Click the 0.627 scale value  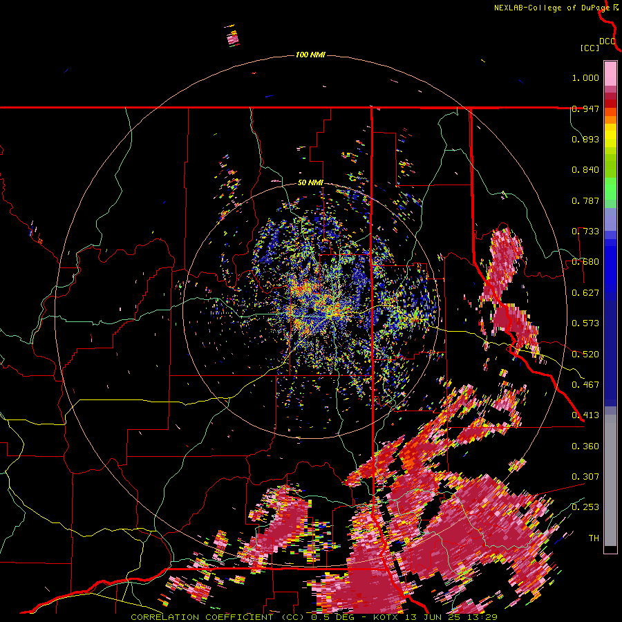coord(585,293)
